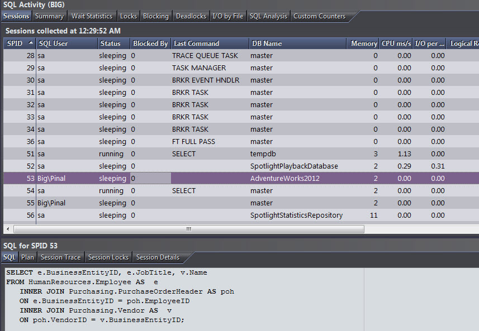Sort by the CPU ms/s column header
Image resolution: width=479 pixels, height=331 pixels.
coord(396,44)
